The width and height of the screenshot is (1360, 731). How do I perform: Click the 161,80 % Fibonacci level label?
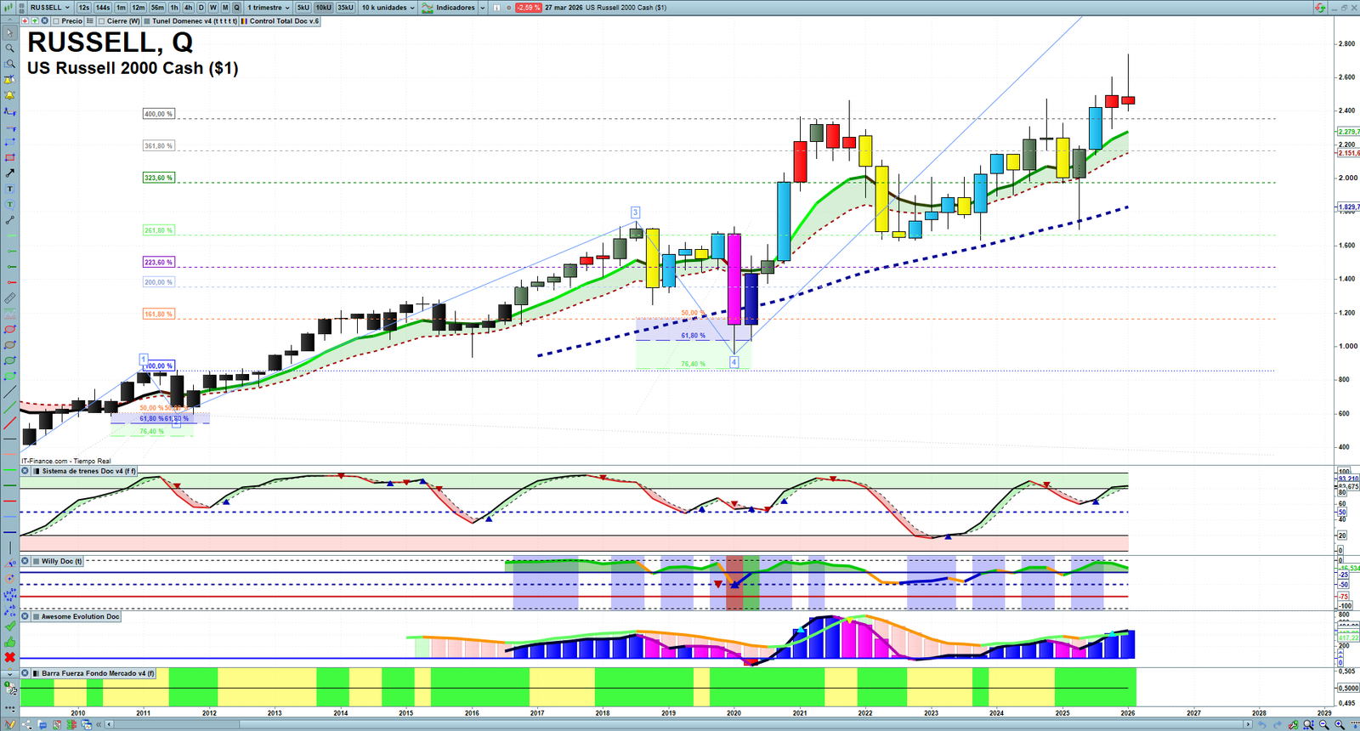[158, 314]
